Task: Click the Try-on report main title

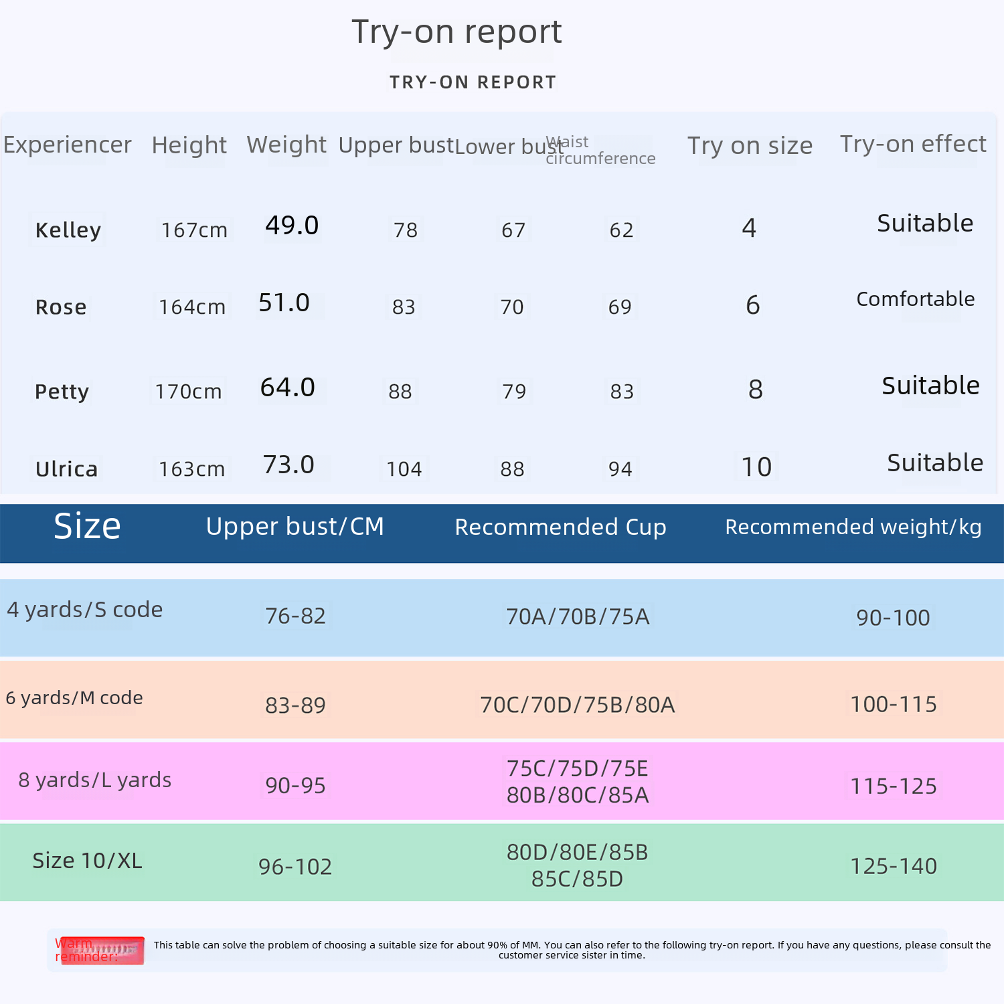Action: pyautogui.click(x=456, y=31)
